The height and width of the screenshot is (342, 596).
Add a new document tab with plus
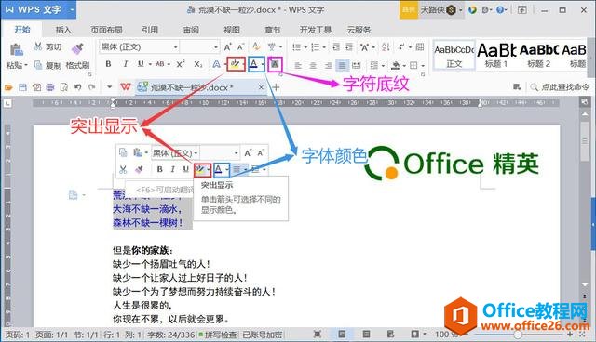click(276, 87)
